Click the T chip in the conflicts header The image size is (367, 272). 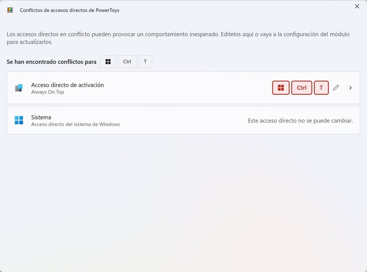(145, 62)
